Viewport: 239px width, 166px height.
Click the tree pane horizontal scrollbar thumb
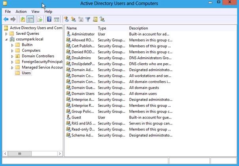20,153
